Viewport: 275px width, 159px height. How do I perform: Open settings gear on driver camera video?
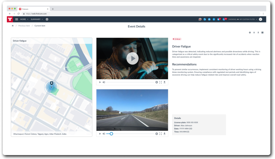(156, 82)
